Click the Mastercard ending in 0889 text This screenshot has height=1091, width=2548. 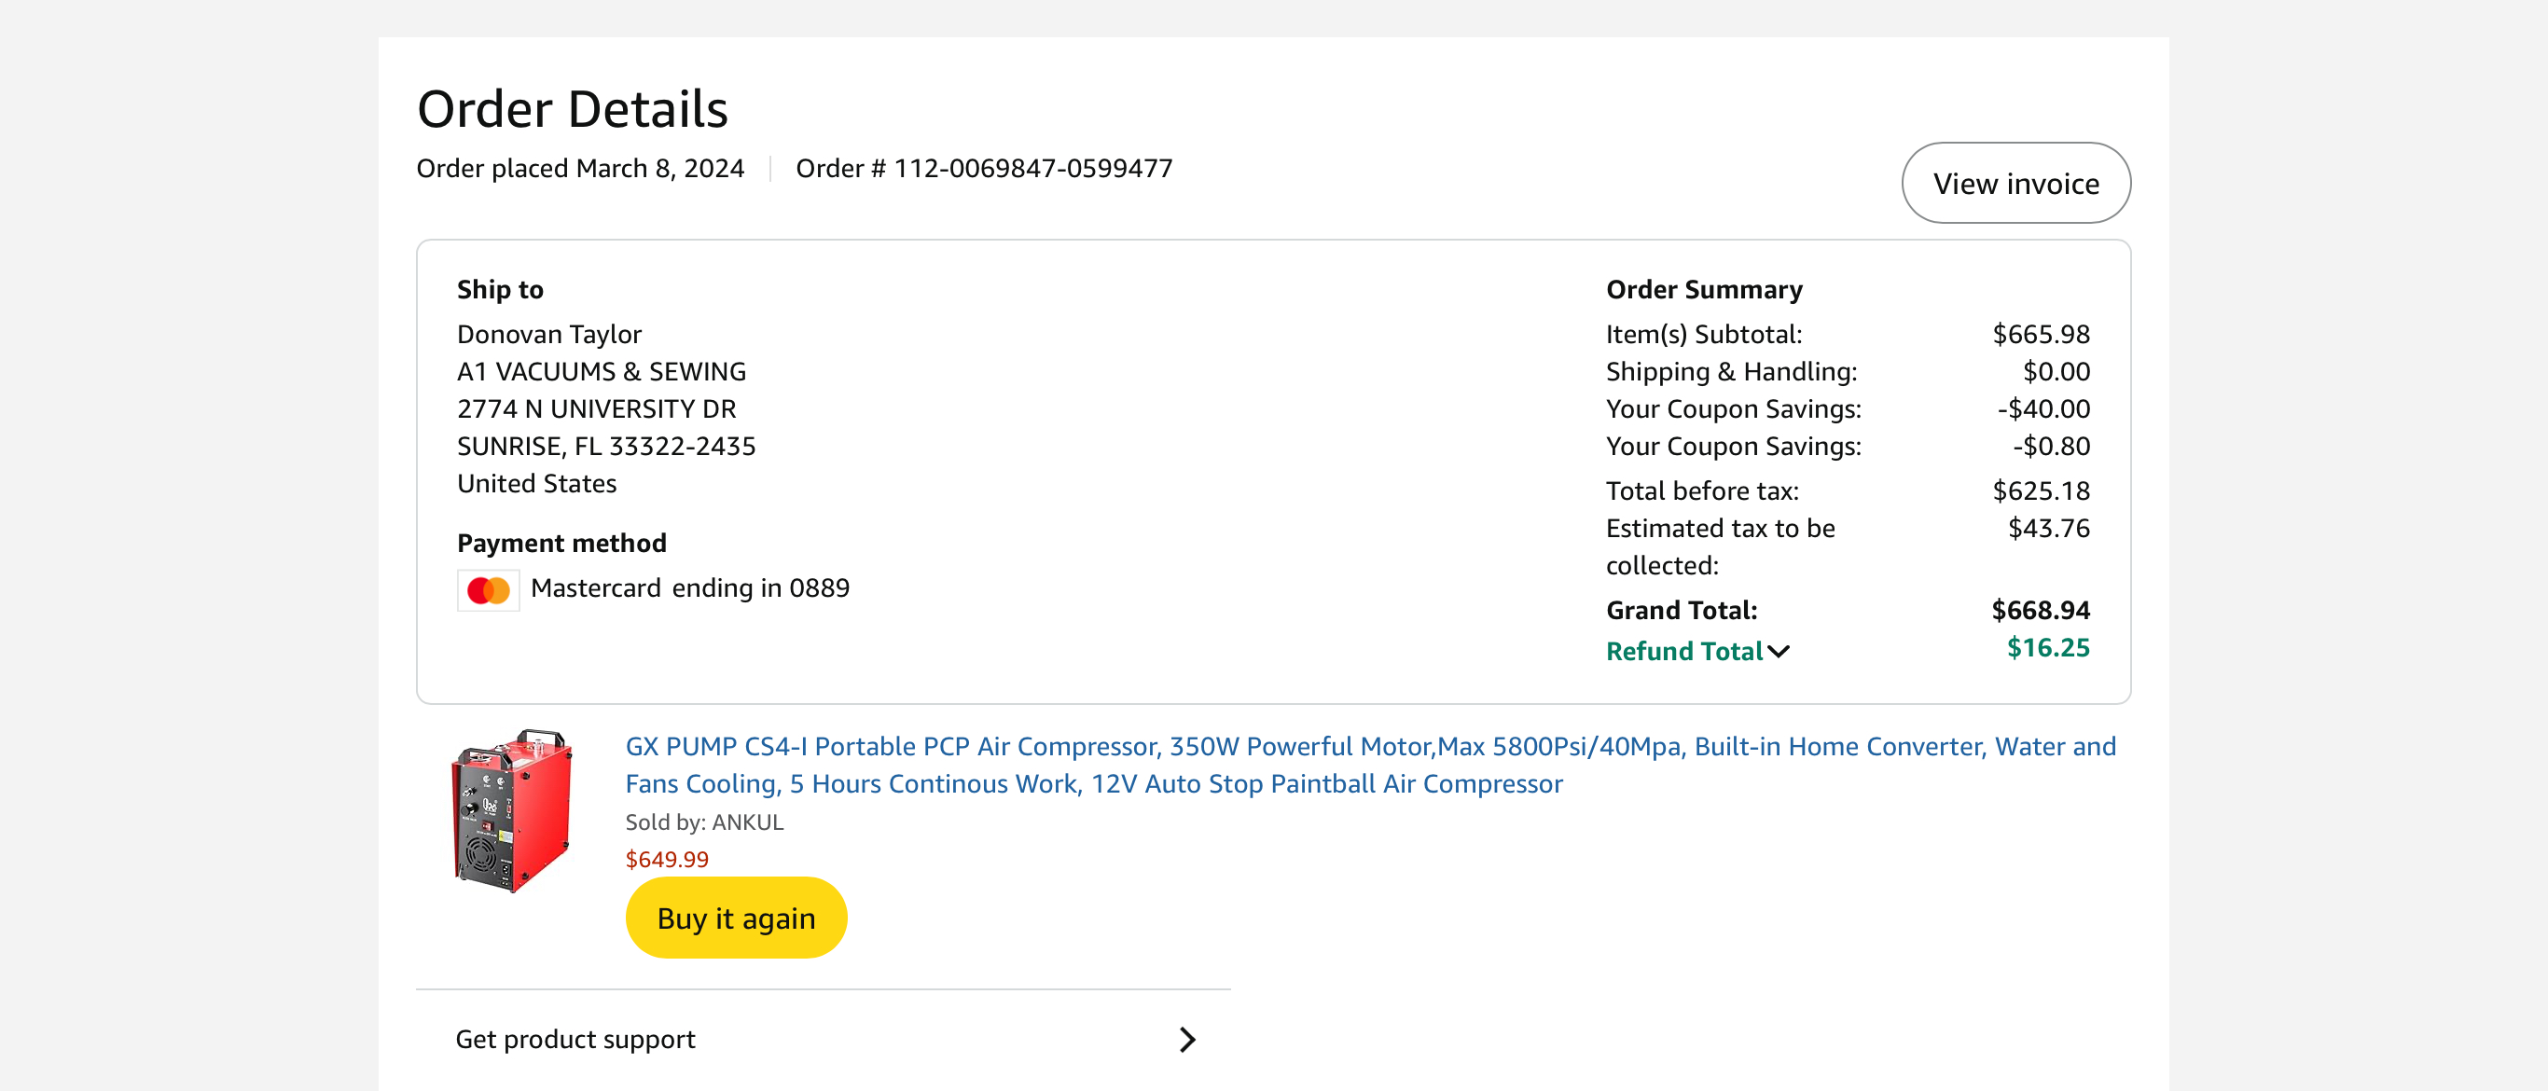click(689, 587)
